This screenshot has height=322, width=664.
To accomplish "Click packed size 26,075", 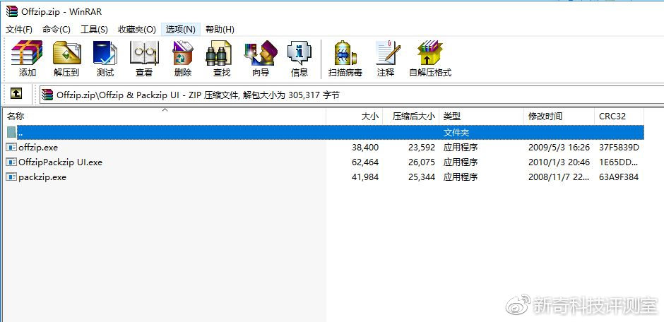I will pyautogui.click(x=422, y=162).
